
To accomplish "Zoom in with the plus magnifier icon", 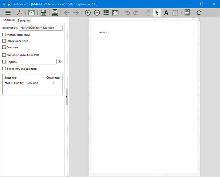I will (x=88, y=13).
